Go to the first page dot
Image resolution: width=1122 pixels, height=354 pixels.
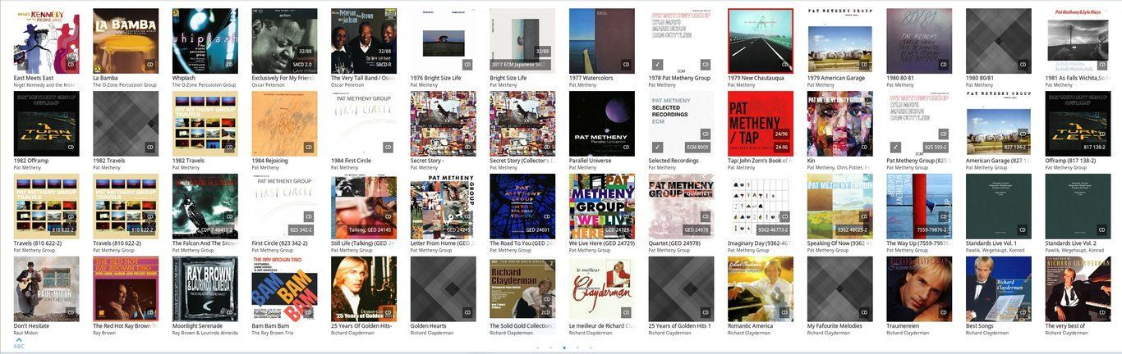(x=537, y=347)
